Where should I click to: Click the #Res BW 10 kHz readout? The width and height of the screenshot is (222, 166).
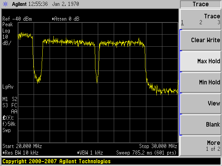click(x=20, y=153)
